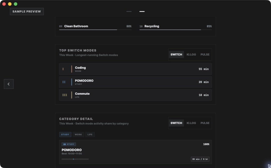
Task: Select the Clean Bathroom task title
Action: coord(76,26)
